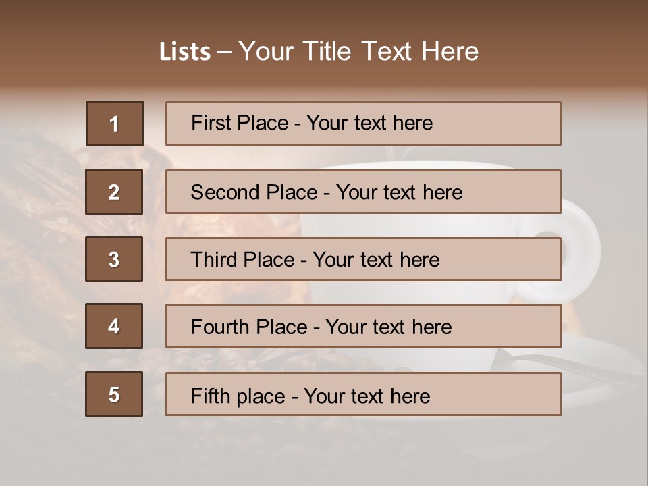Click the empty area below the fifth bar

point(324,449)
